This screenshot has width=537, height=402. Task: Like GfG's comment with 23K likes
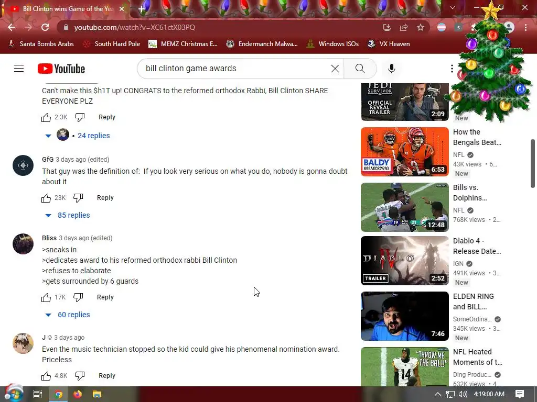[x=46, y=198]
